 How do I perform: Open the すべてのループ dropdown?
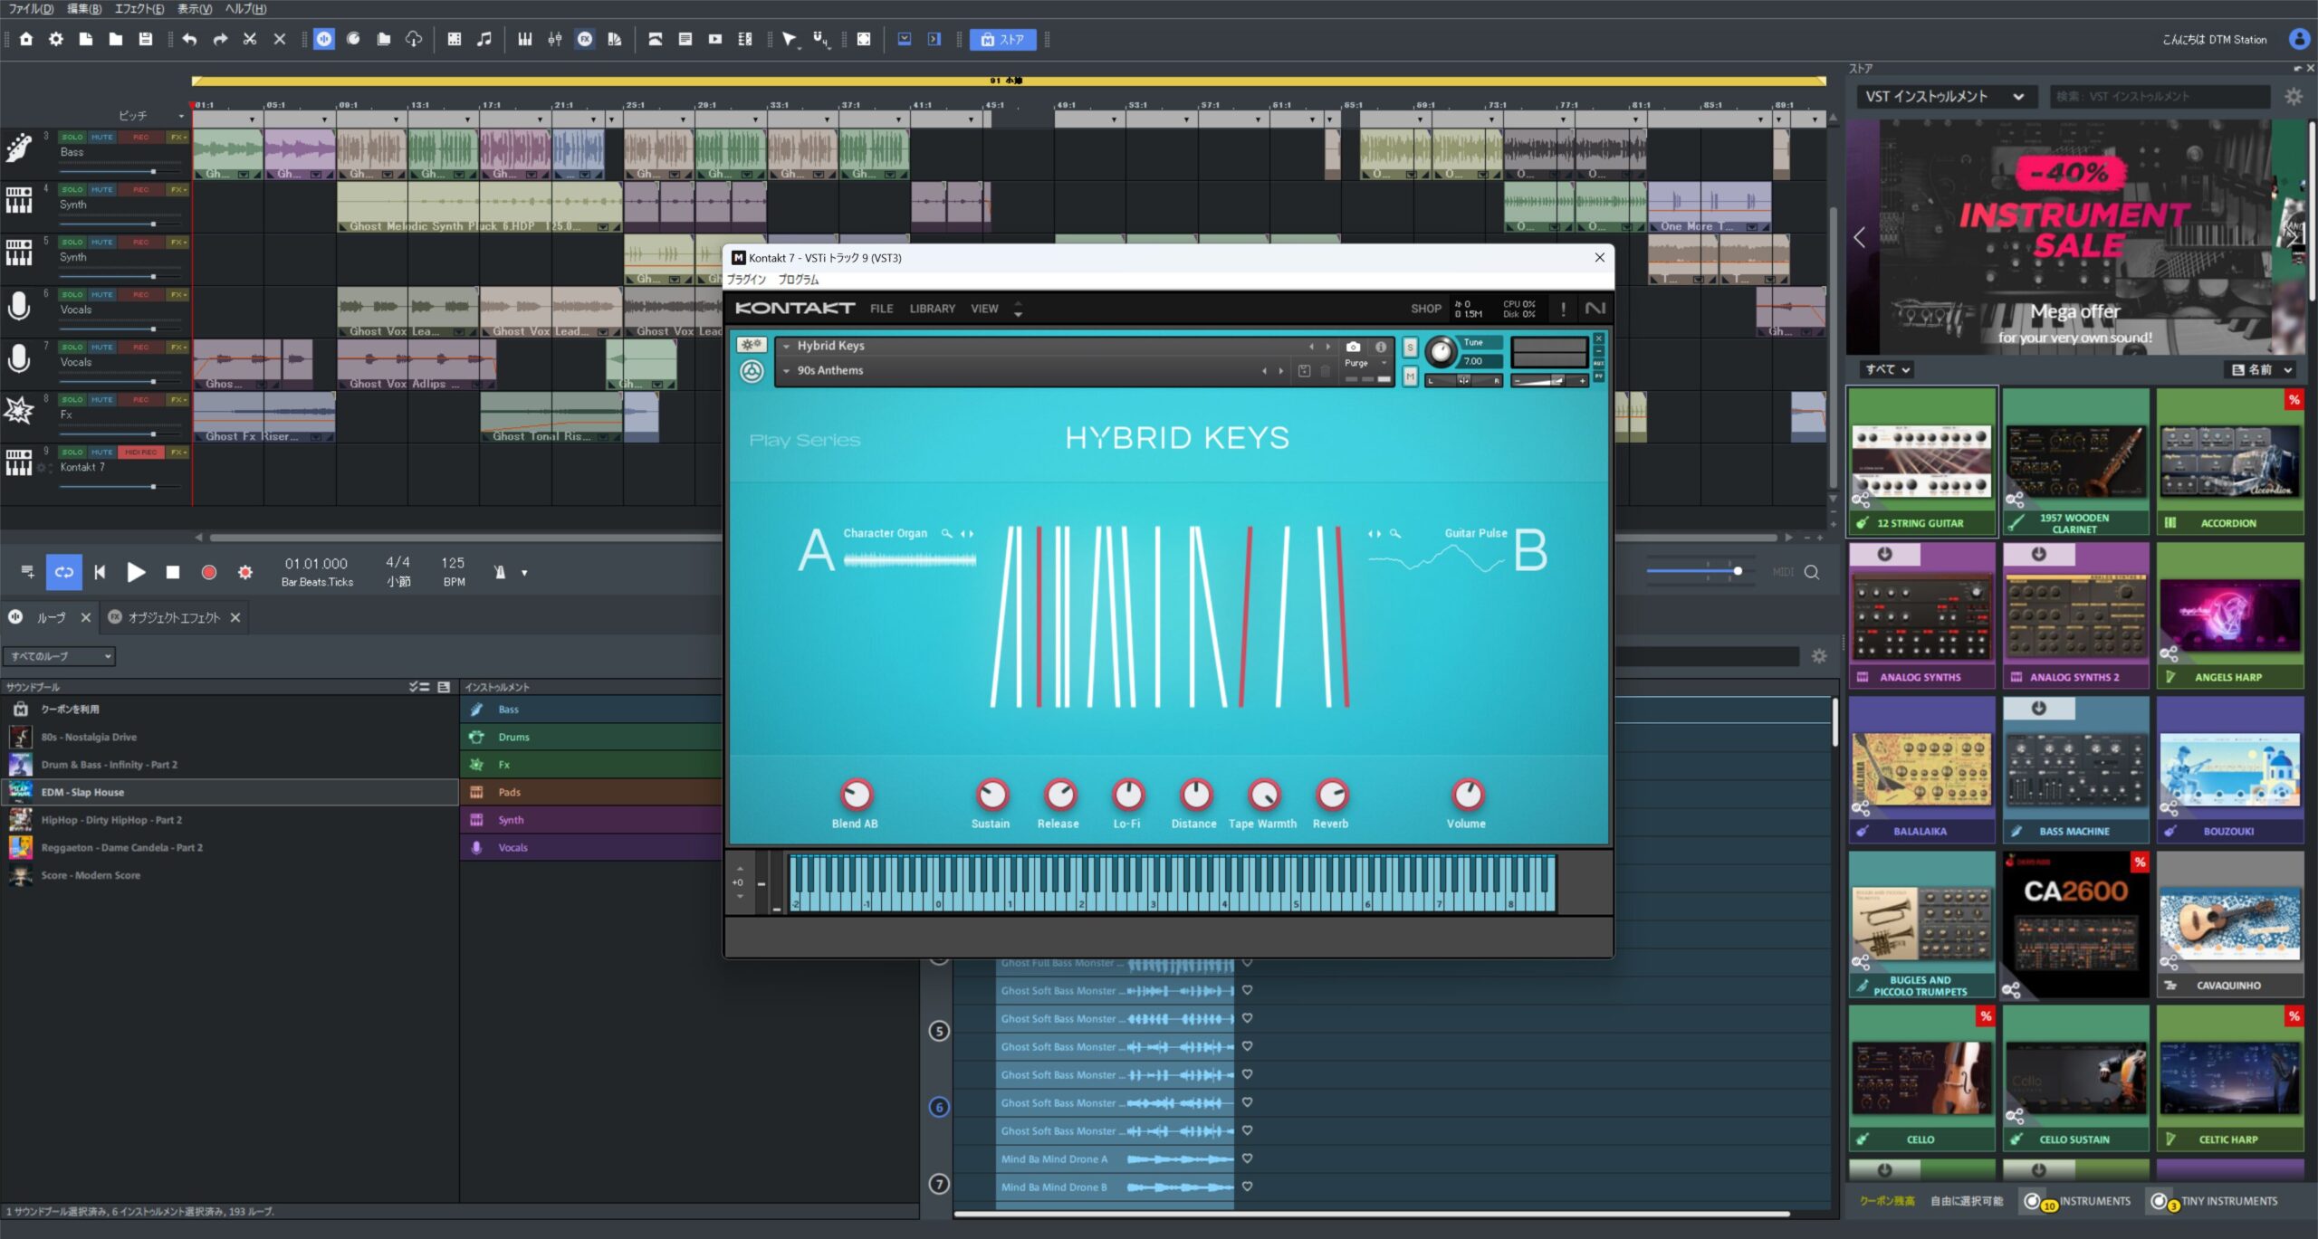(x=58, y=656)
